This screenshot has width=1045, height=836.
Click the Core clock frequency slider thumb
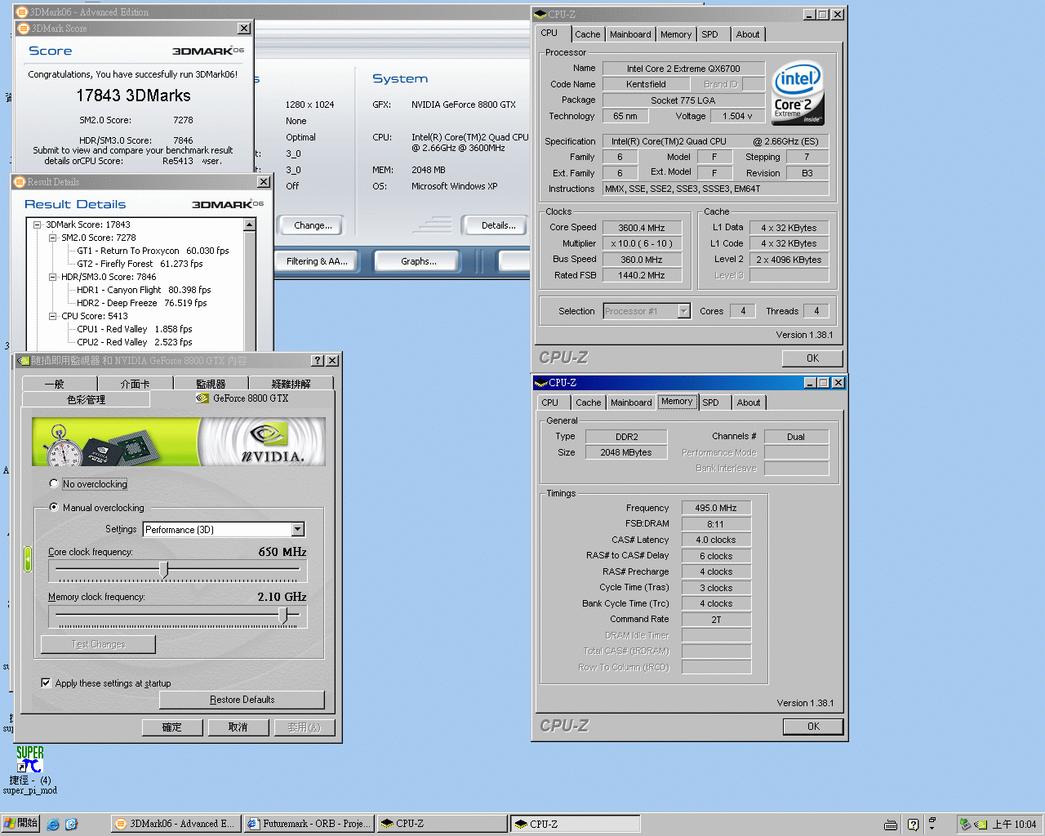pos(164,569)
